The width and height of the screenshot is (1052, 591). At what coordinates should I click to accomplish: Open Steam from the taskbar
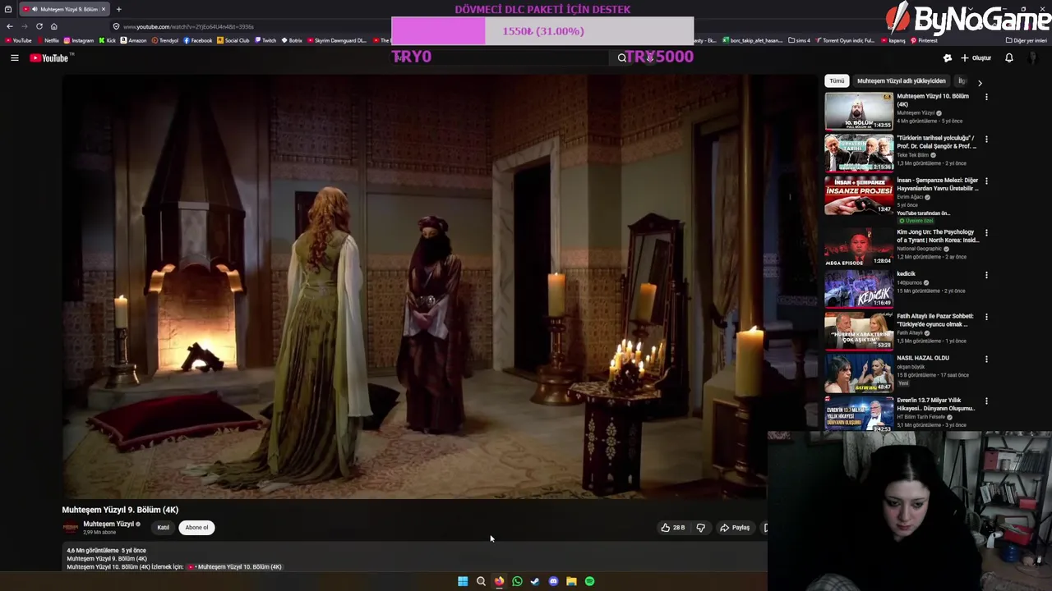[x=535, y=581]
